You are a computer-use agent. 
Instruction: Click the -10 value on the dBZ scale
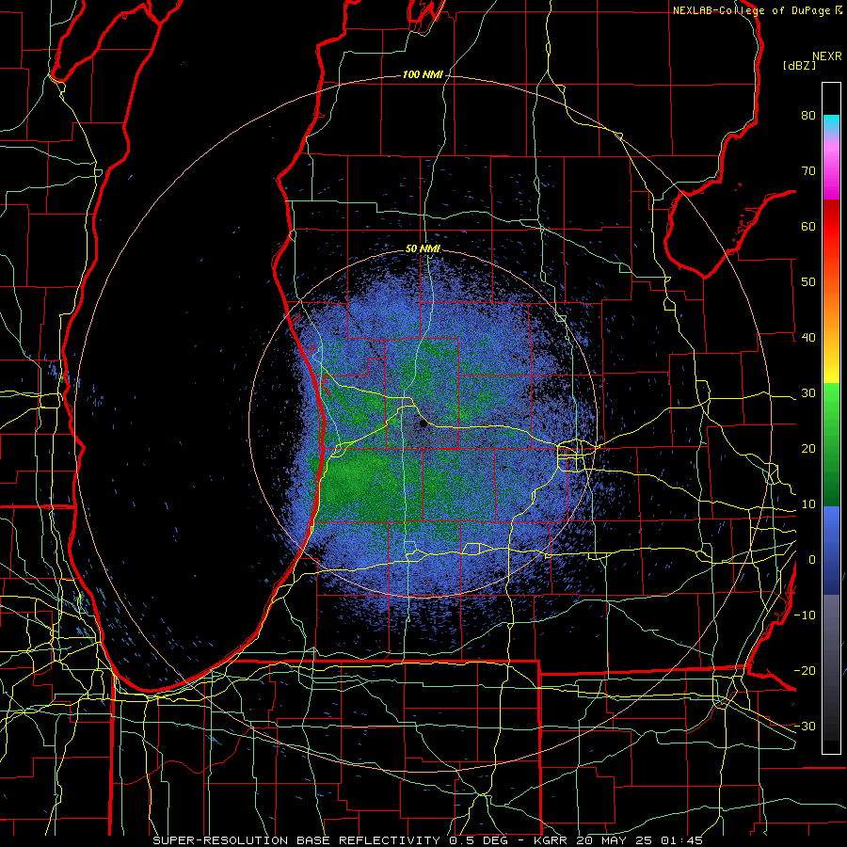tap(805, 615)
